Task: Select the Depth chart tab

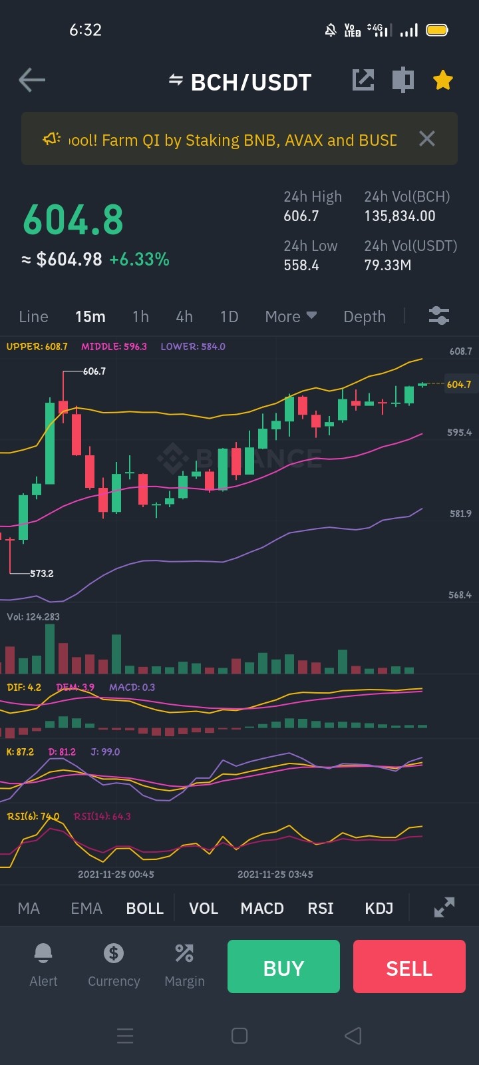Action: coord(365,316)
